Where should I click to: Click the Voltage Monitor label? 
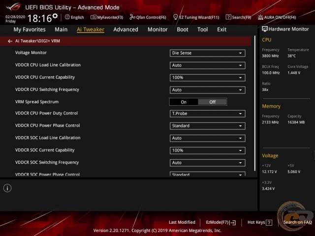(31, 53)
